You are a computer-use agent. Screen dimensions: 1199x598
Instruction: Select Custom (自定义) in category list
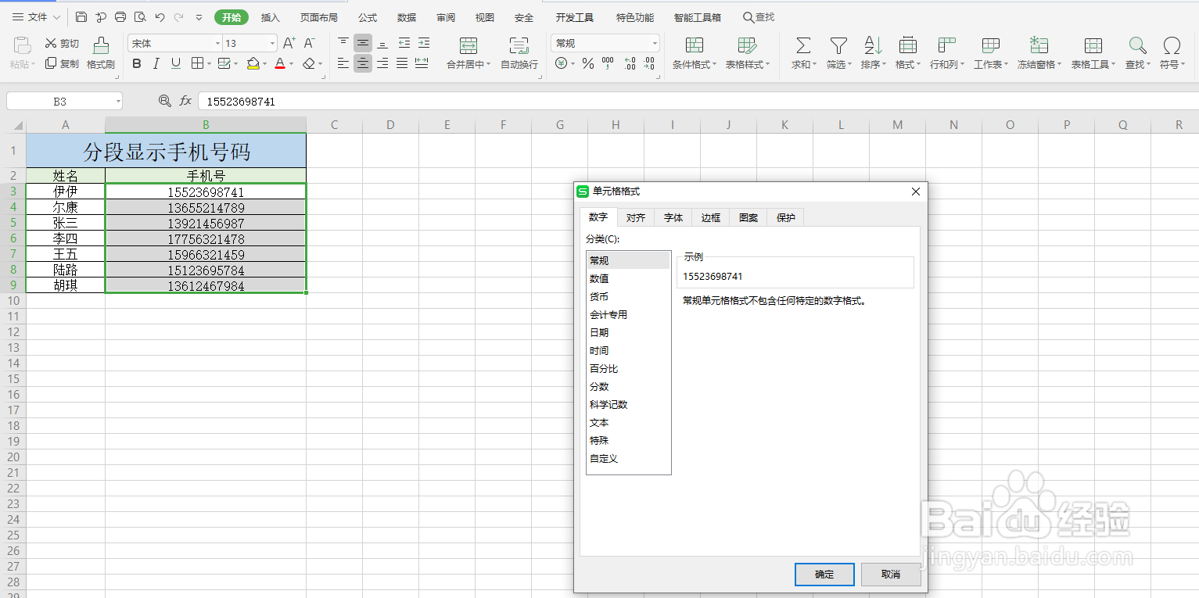(628, 459)
